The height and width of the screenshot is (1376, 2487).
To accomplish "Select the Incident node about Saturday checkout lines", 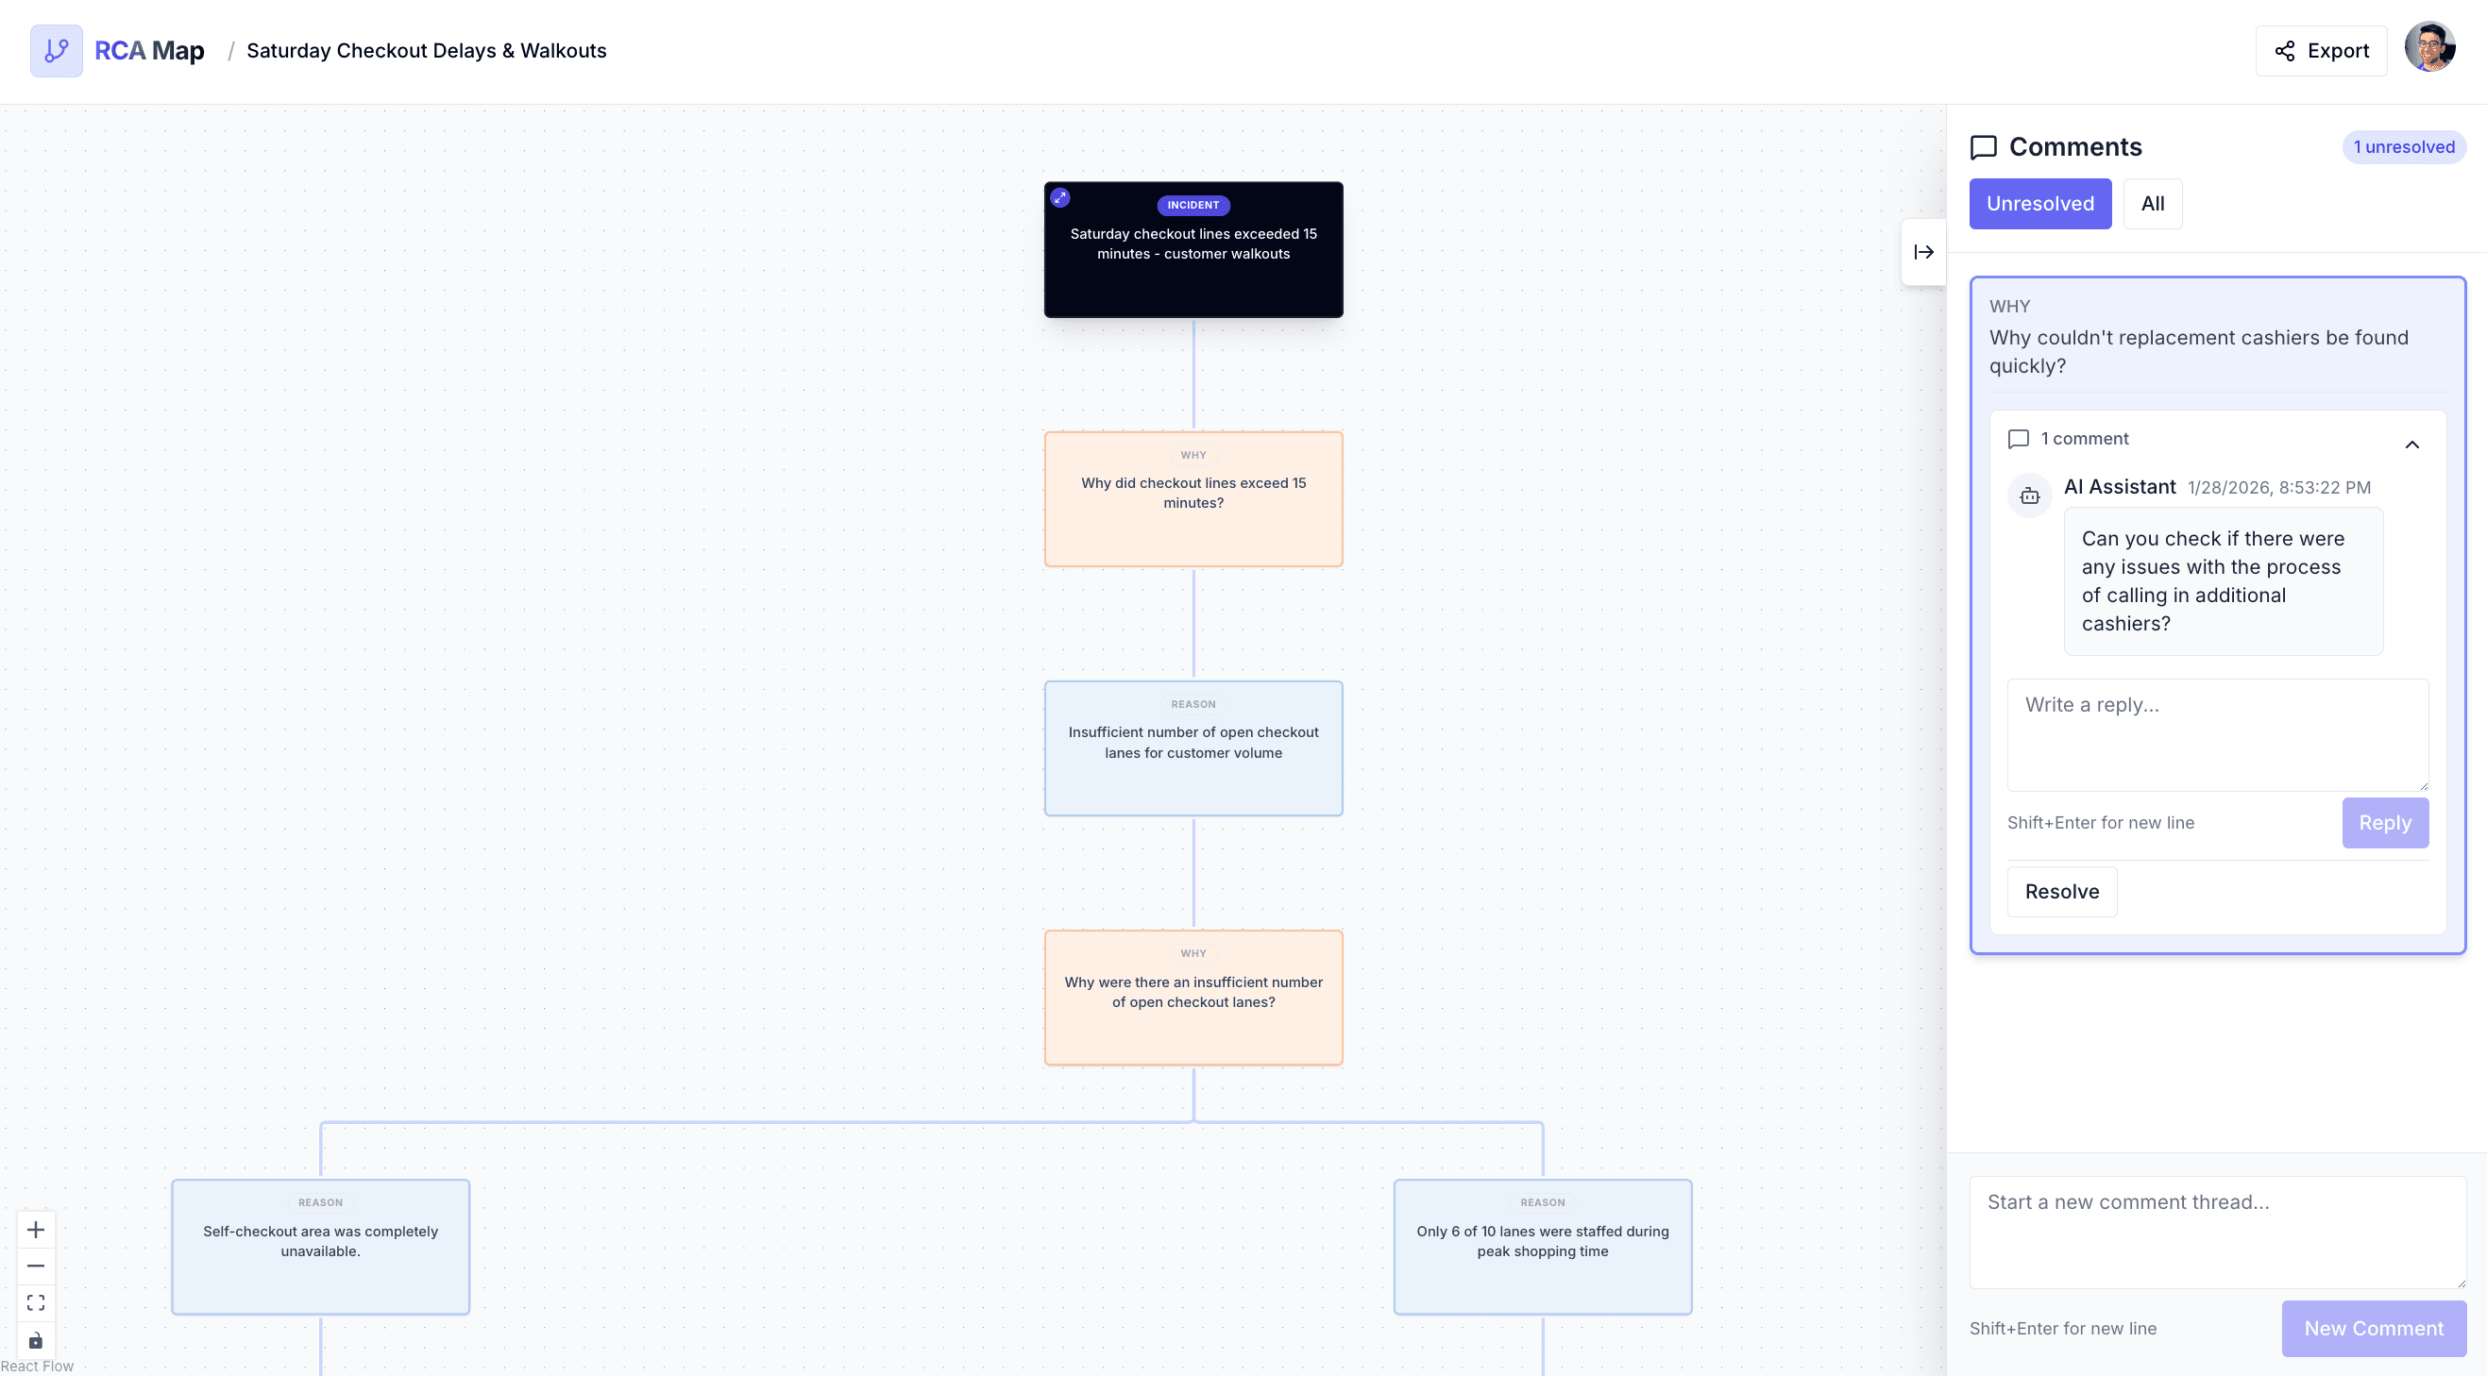I will click(1193, 250).
